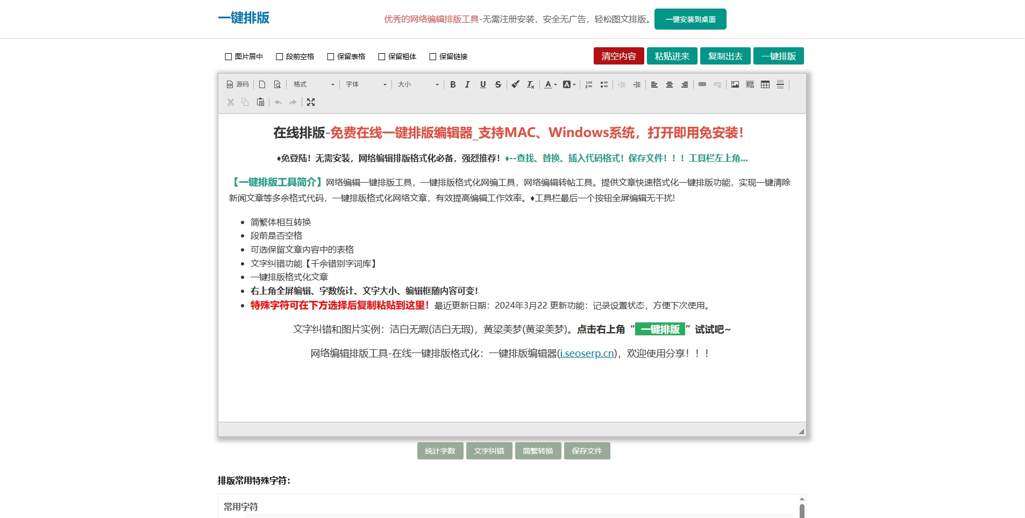Viewport: 1025px width, 518px height.
Task: Open the text color picker
Action: [x=550, y=84]
